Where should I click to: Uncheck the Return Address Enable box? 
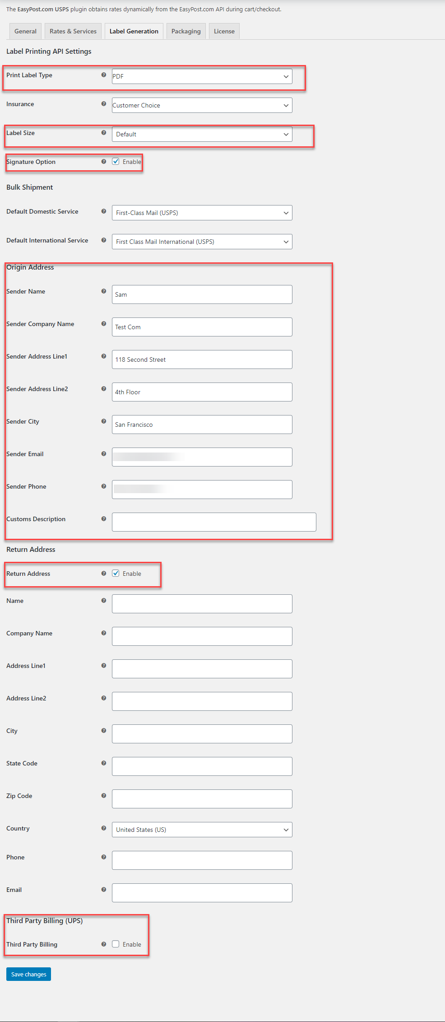point(116,573)
